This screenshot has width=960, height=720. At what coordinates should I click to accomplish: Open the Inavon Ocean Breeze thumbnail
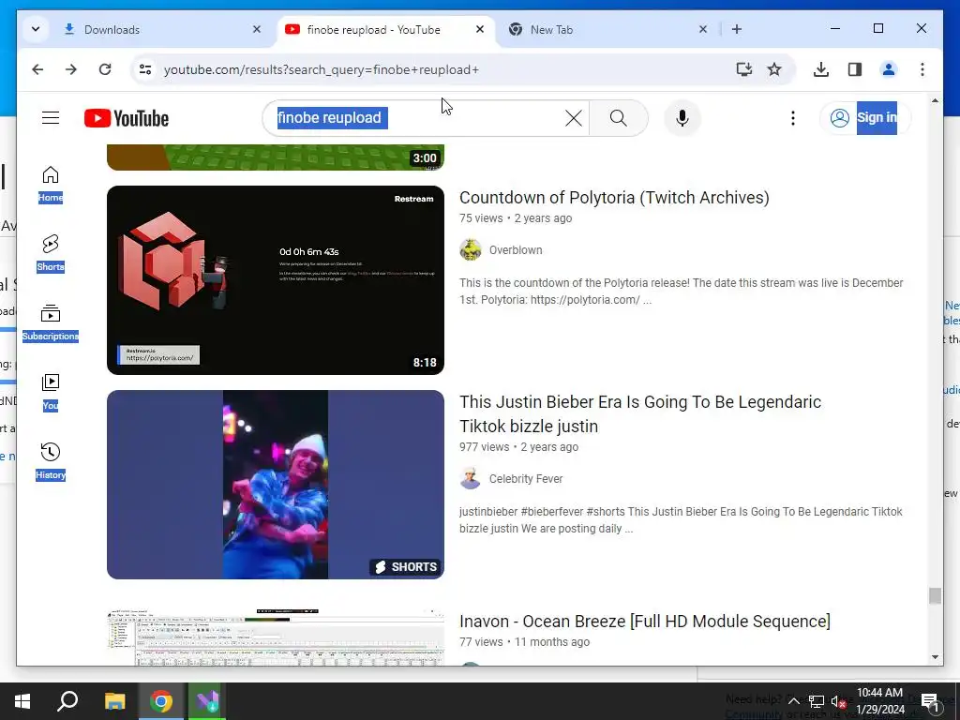(276, 637)
